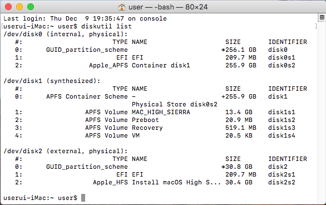
Task: Click the '/dev/disk2 (external, physical)' header
Action: 66,151
